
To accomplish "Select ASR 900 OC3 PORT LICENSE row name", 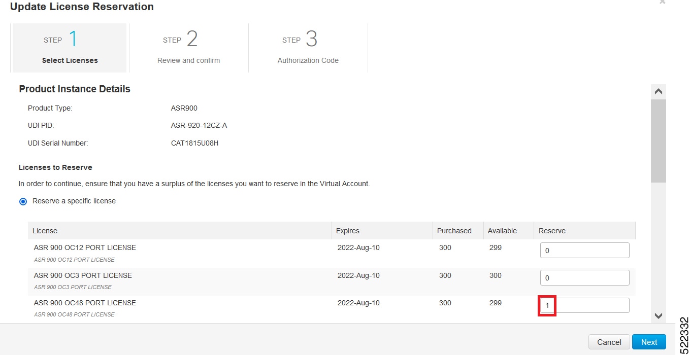I will pos(83,275).
